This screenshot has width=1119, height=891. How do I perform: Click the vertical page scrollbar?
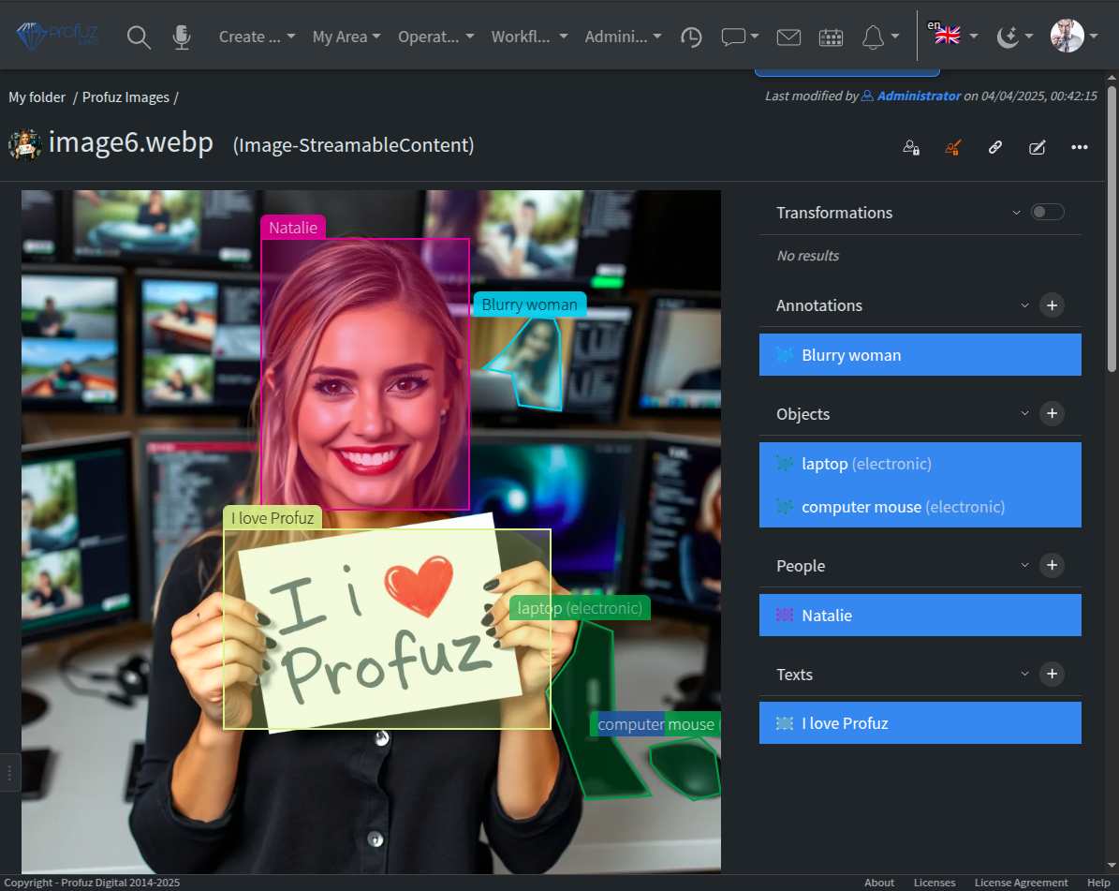tap(1112, 229)
